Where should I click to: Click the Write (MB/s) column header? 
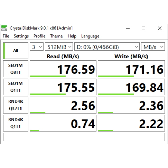[131, 56]
